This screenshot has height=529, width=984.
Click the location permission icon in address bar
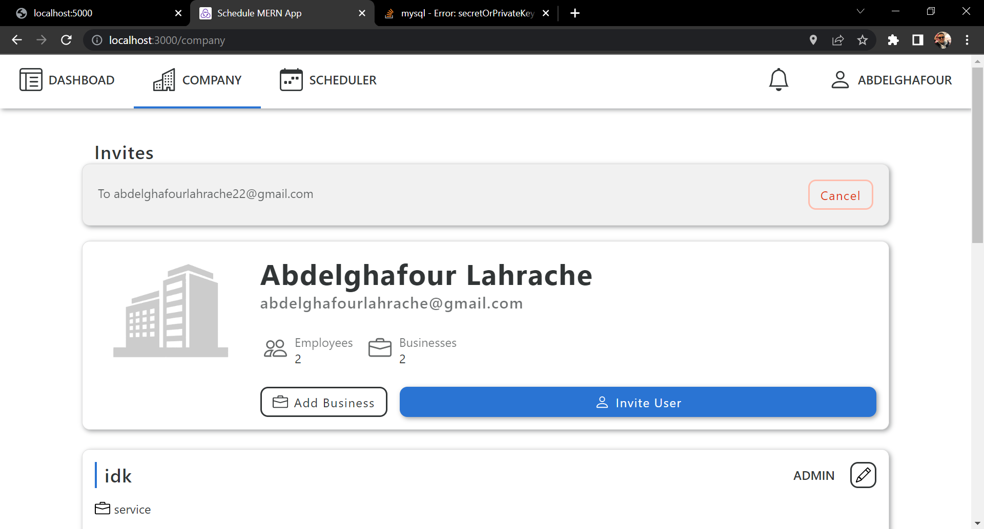pos(813,40)
